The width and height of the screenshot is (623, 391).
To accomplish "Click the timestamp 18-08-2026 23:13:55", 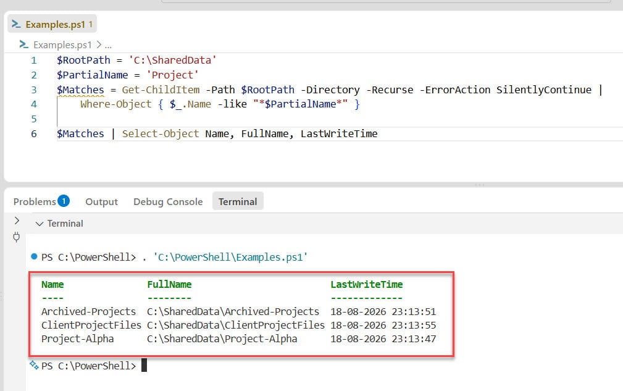I will (383, 325).
